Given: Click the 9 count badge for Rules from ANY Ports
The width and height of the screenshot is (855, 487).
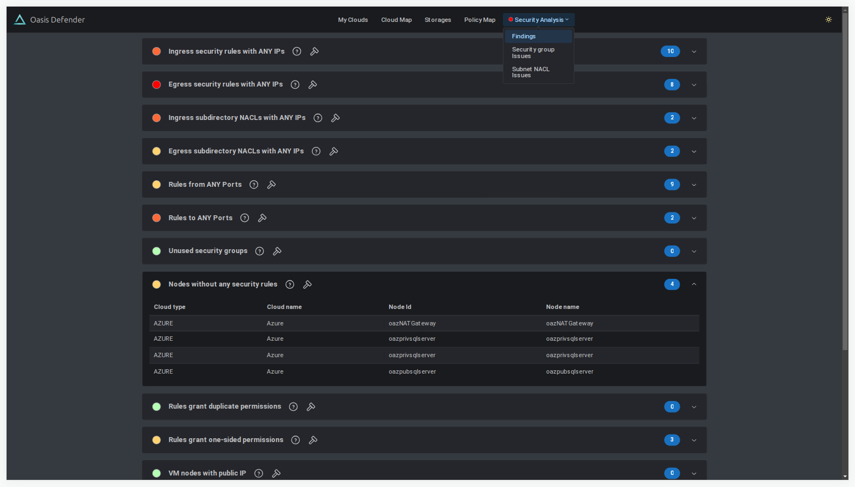Looking at the screenshot, I should tap(672, 185).
